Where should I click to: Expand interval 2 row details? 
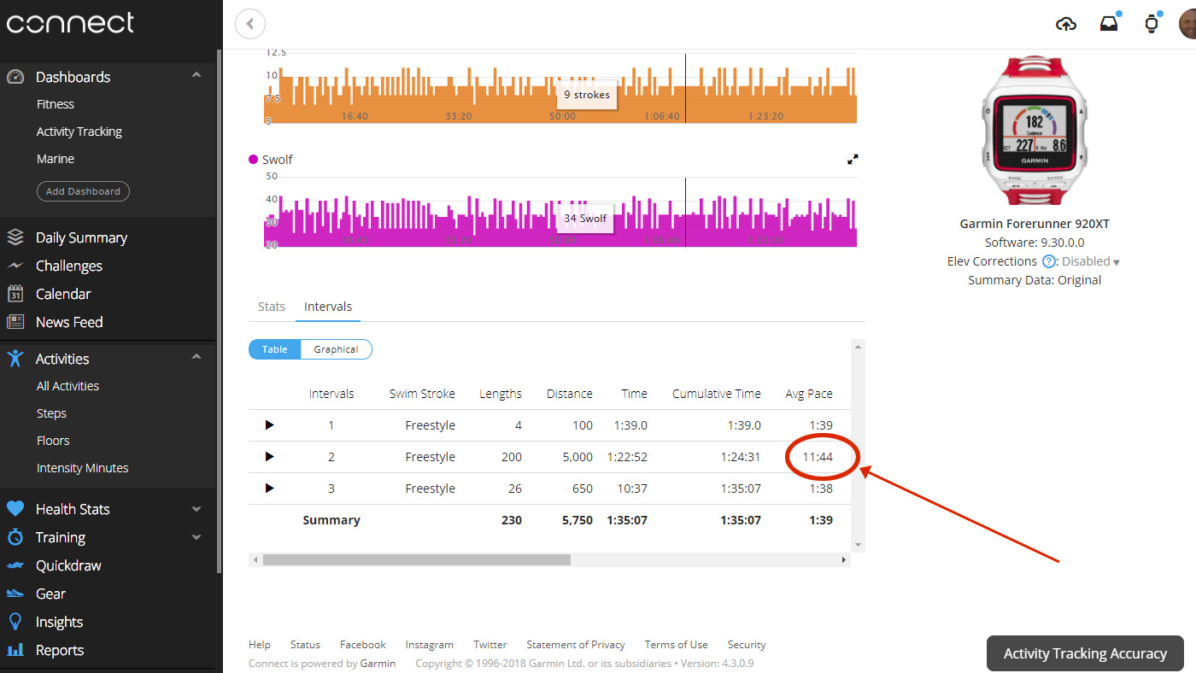[269, 457]
